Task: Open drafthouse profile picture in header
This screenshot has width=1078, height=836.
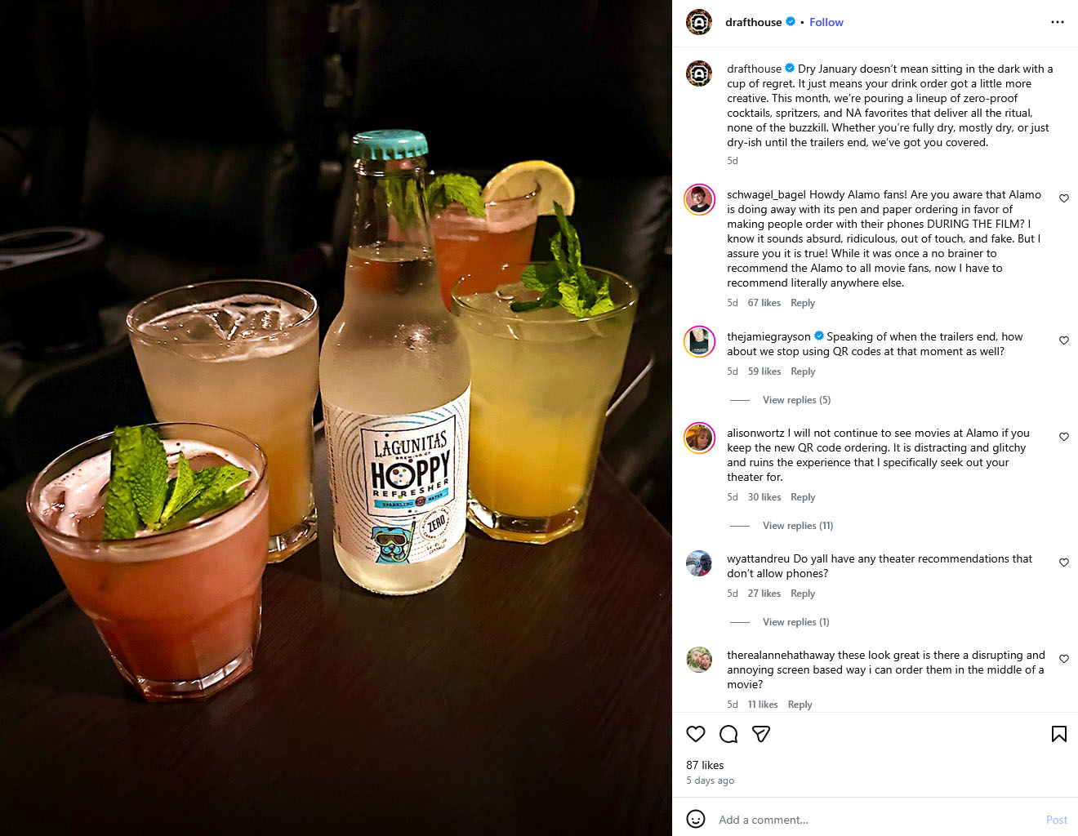Action: pyautogui.click(x=699, y=22)
